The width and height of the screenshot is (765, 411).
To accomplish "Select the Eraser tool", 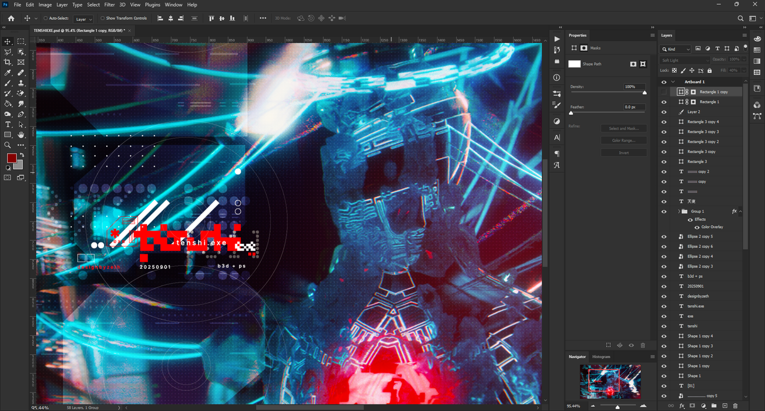I will [x=21, y=93].
